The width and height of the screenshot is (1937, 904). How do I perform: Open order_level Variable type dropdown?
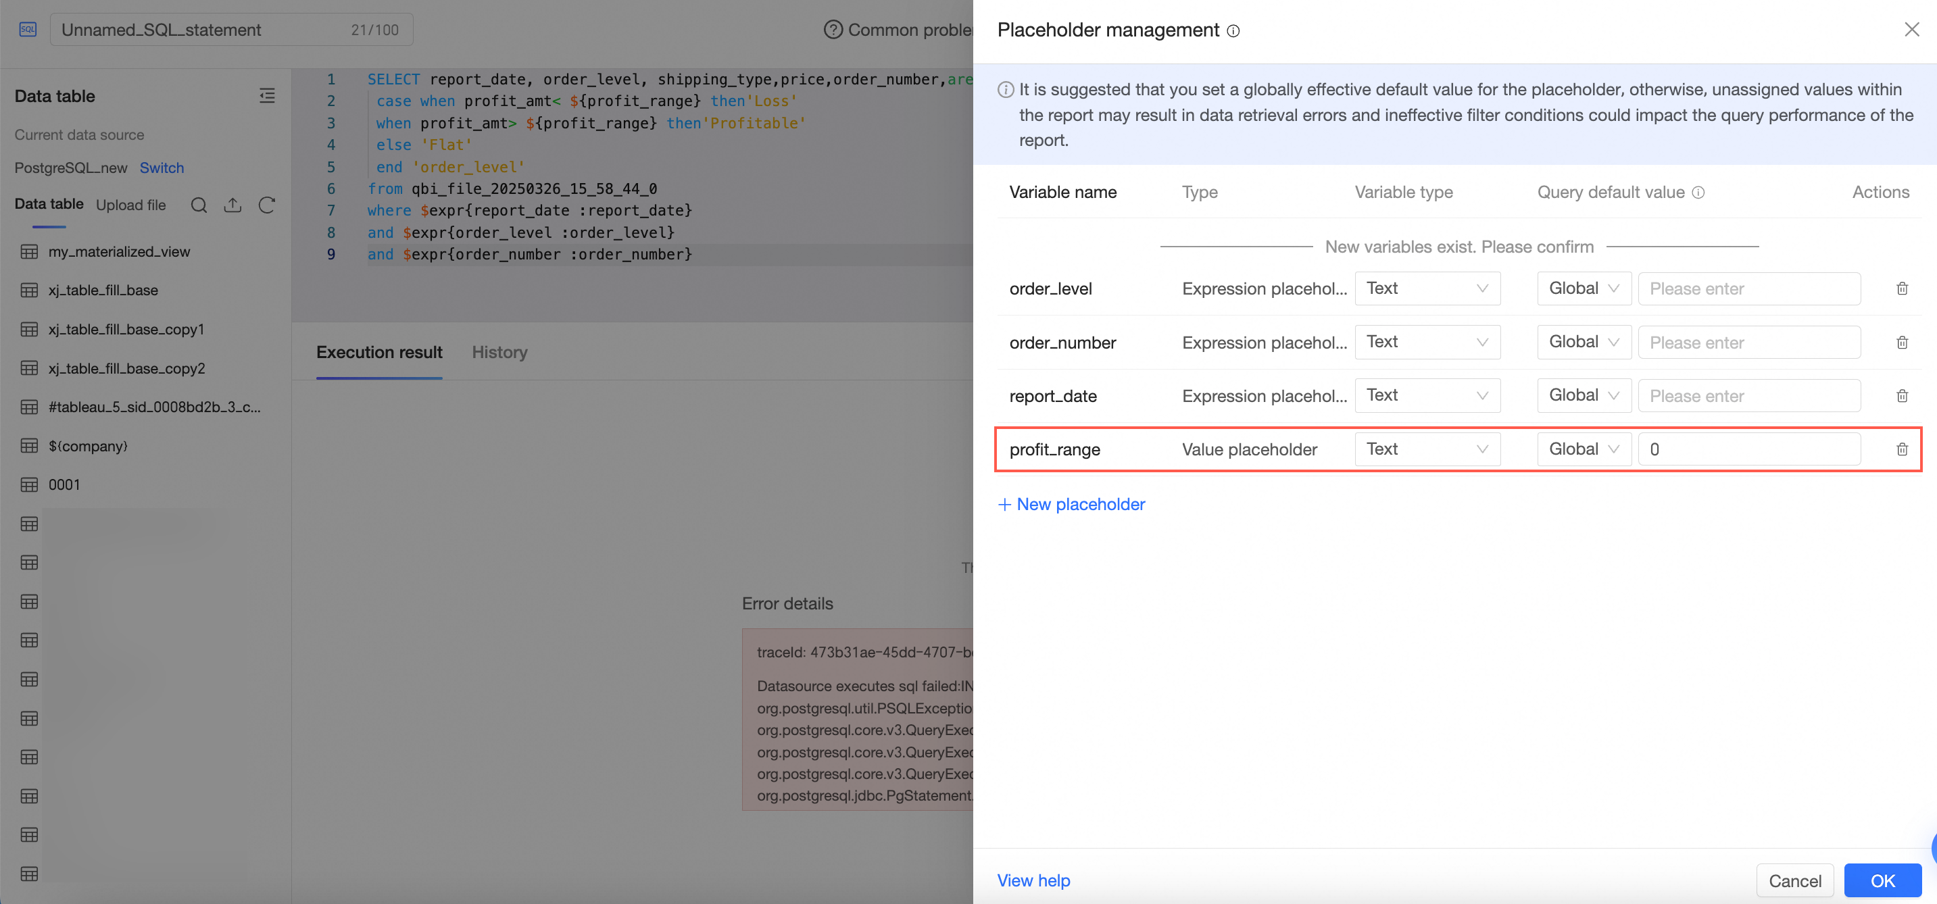(x=1427, y=288)
